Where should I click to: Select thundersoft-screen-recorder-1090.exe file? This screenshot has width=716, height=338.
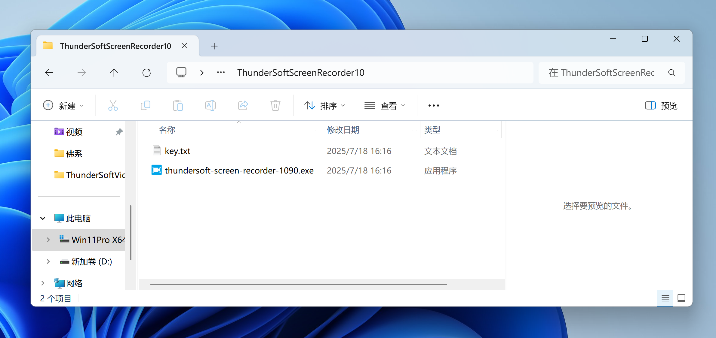(239, 171)
